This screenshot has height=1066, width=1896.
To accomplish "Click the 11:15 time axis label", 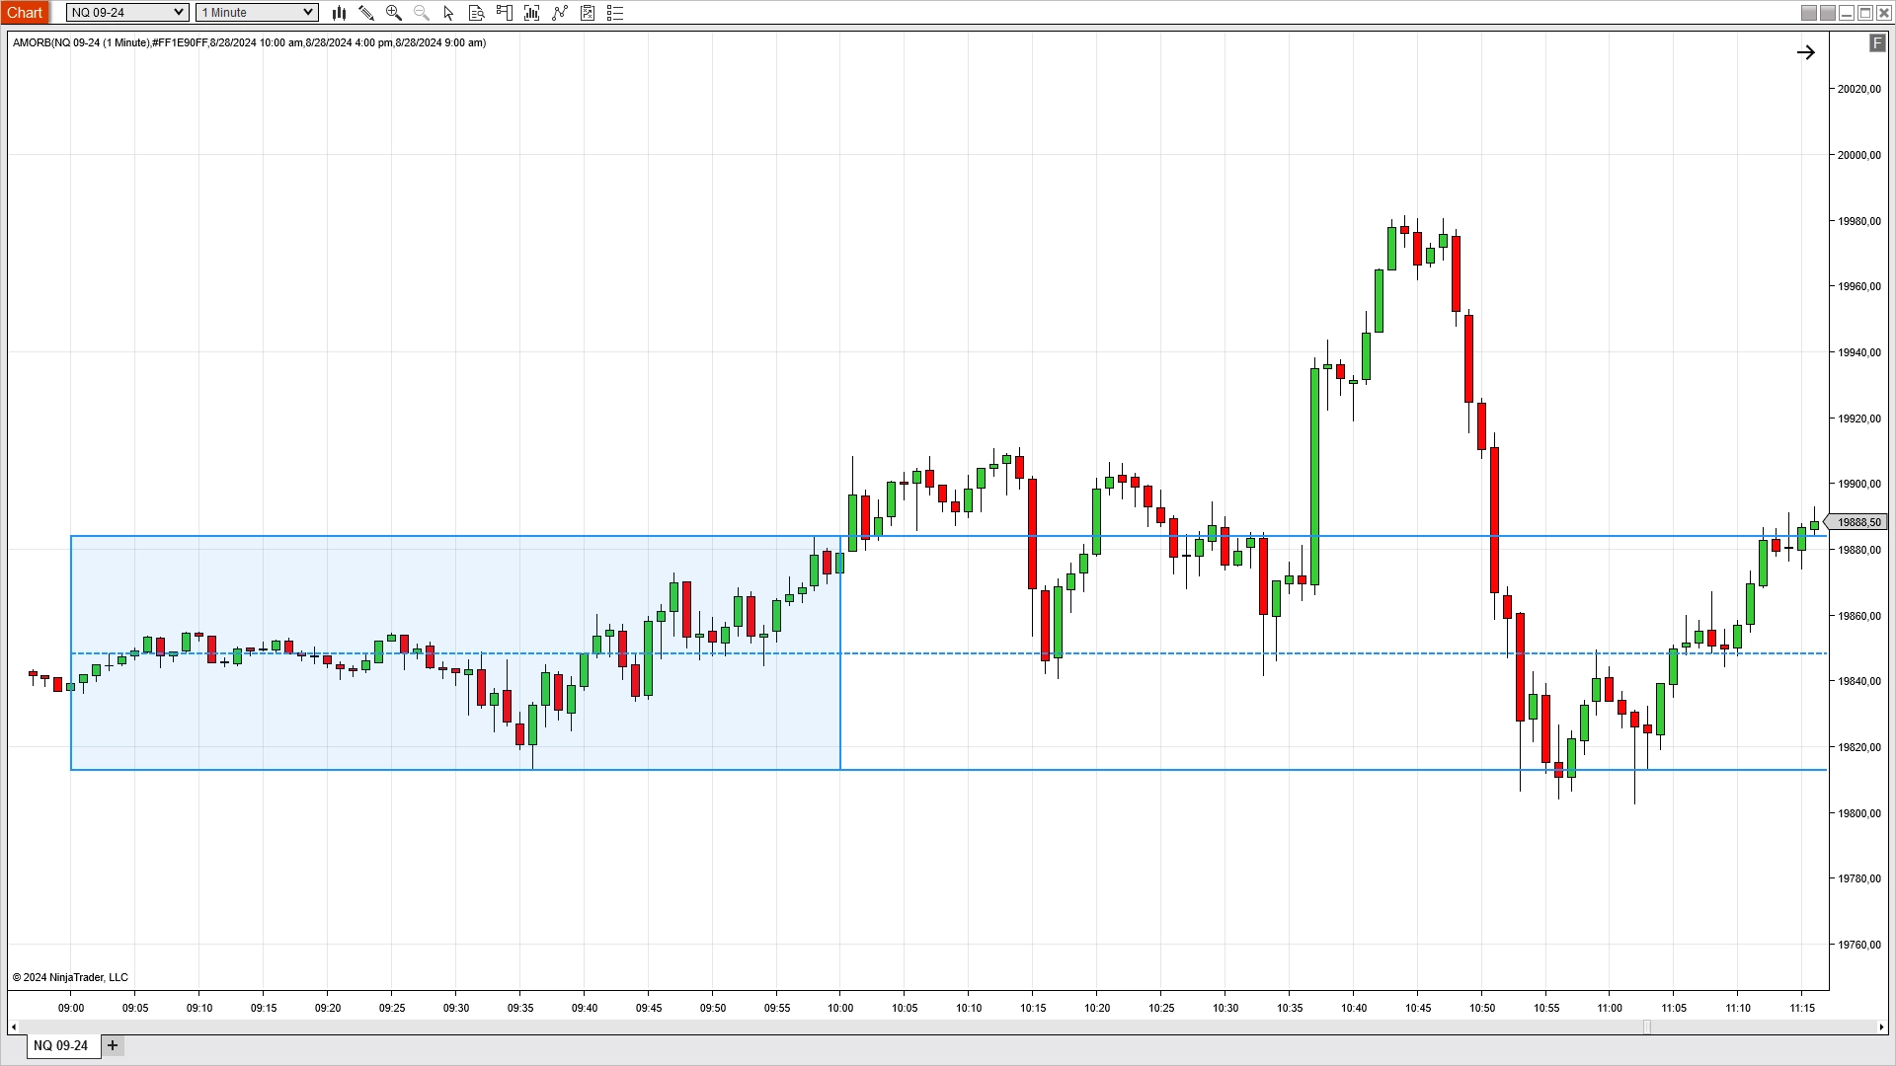I will (1802, 1008).
